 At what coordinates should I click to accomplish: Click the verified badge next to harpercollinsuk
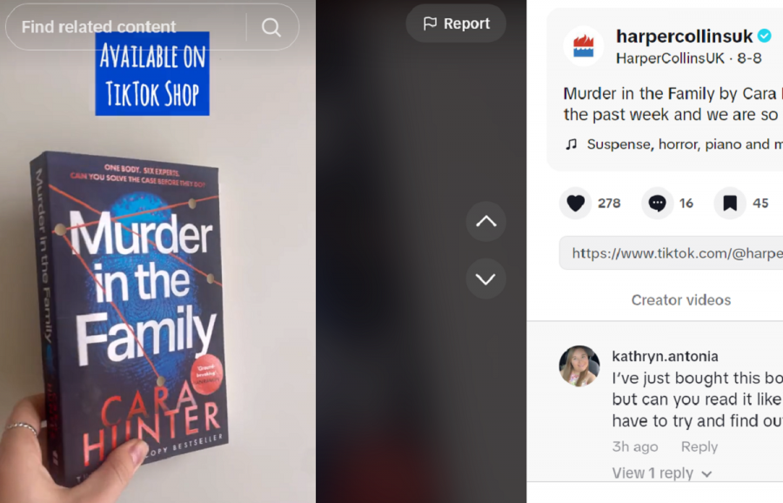coord(765,36)
